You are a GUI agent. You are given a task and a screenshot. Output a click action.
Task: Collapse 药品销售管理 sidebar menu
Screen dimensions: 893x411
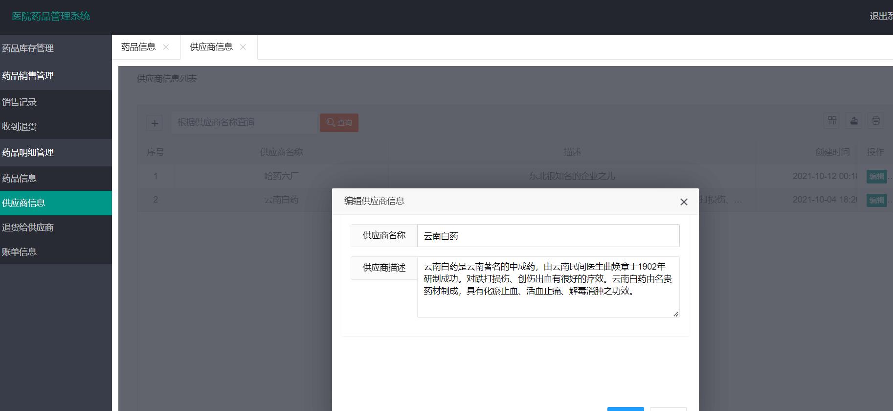[x=56, y=76]
